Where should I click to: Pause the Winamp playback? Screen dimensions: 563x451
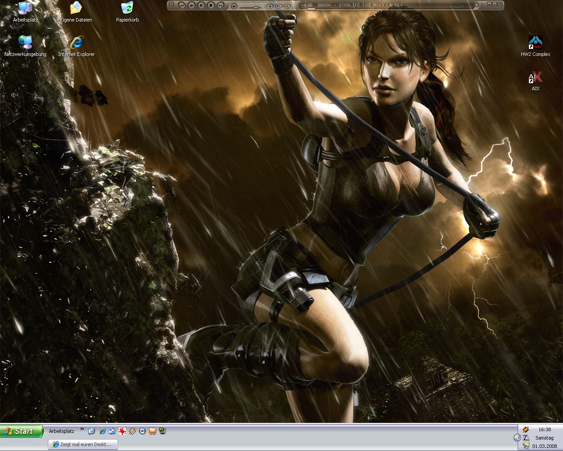(201, 5)
